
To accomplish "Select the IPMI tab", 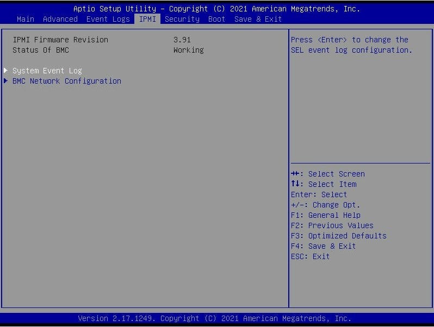I will 147,19.
